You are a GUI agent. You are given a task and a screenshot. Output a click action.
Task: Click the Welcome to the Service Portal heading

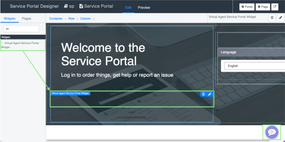(103, 54)
